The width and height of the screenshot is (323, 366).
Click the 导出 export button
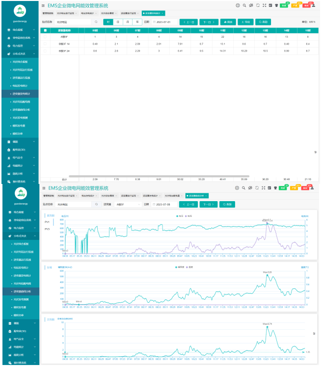(x=245, y=22)
